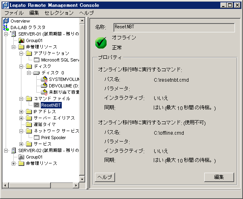This screenshot has height=199, width=243.
Task: Collapse the SERVER-01 tree node
Action: point(6,34)
